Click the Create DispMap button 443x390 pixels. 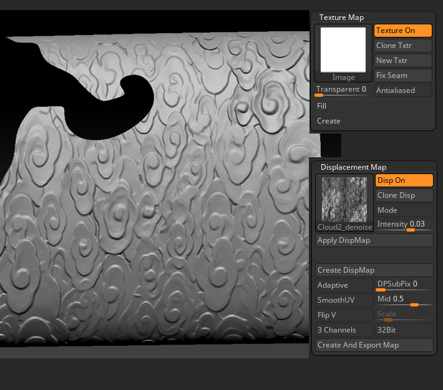[374, 270]
